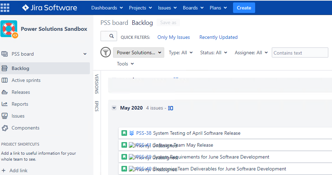Image resolution: width=332 pixels, height=175 pixels.
Task: Toggle the Recently Updated quick filter
Action: [219, 37]
